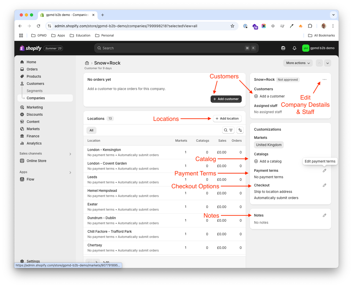The image size is (353, 287).
Task: Expand the Apps section in the sidebar
Action: [x=70, y=173]
